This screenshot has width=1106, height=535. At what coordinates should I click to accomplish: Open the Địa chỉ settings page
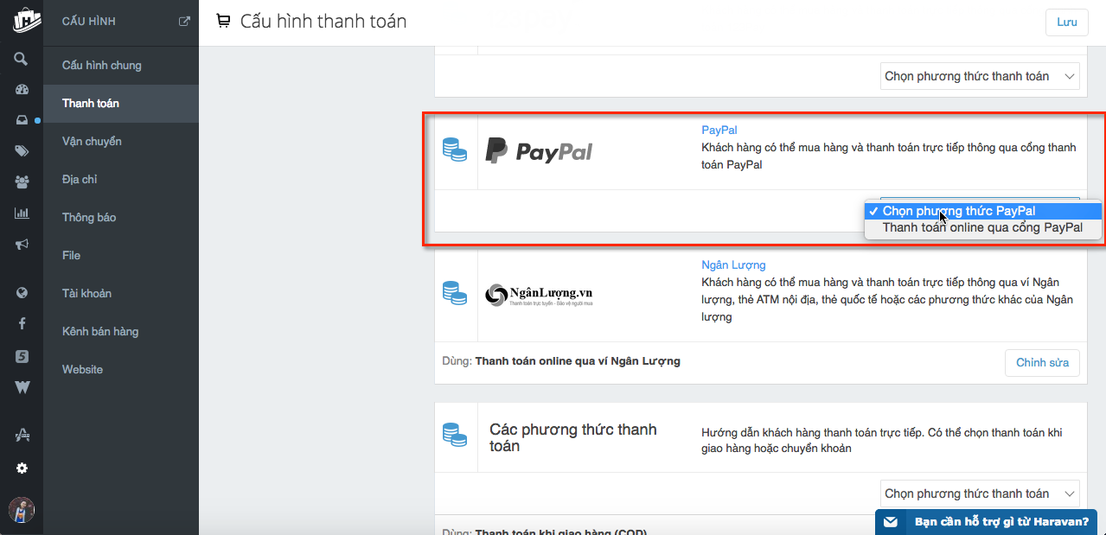(x=121, y=179)
